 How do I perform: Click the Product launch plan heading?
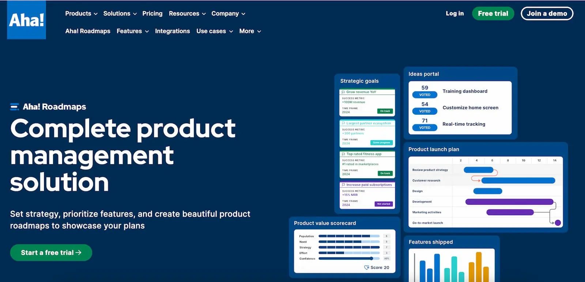[x=434, y=149]
